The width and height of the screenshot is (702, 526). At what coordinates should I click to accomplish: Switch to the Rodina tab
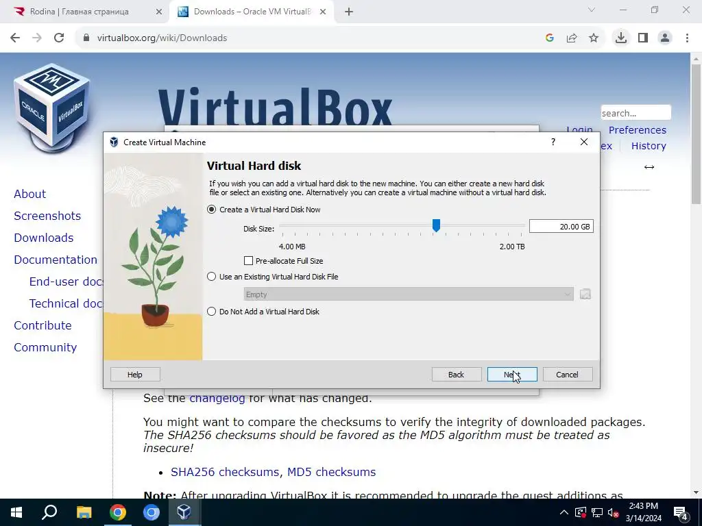[x=85, y=12]
